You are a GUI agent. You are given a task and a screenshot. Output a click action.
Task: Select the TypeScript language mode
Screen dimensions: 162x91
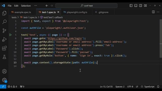click(x=149, y=86)
